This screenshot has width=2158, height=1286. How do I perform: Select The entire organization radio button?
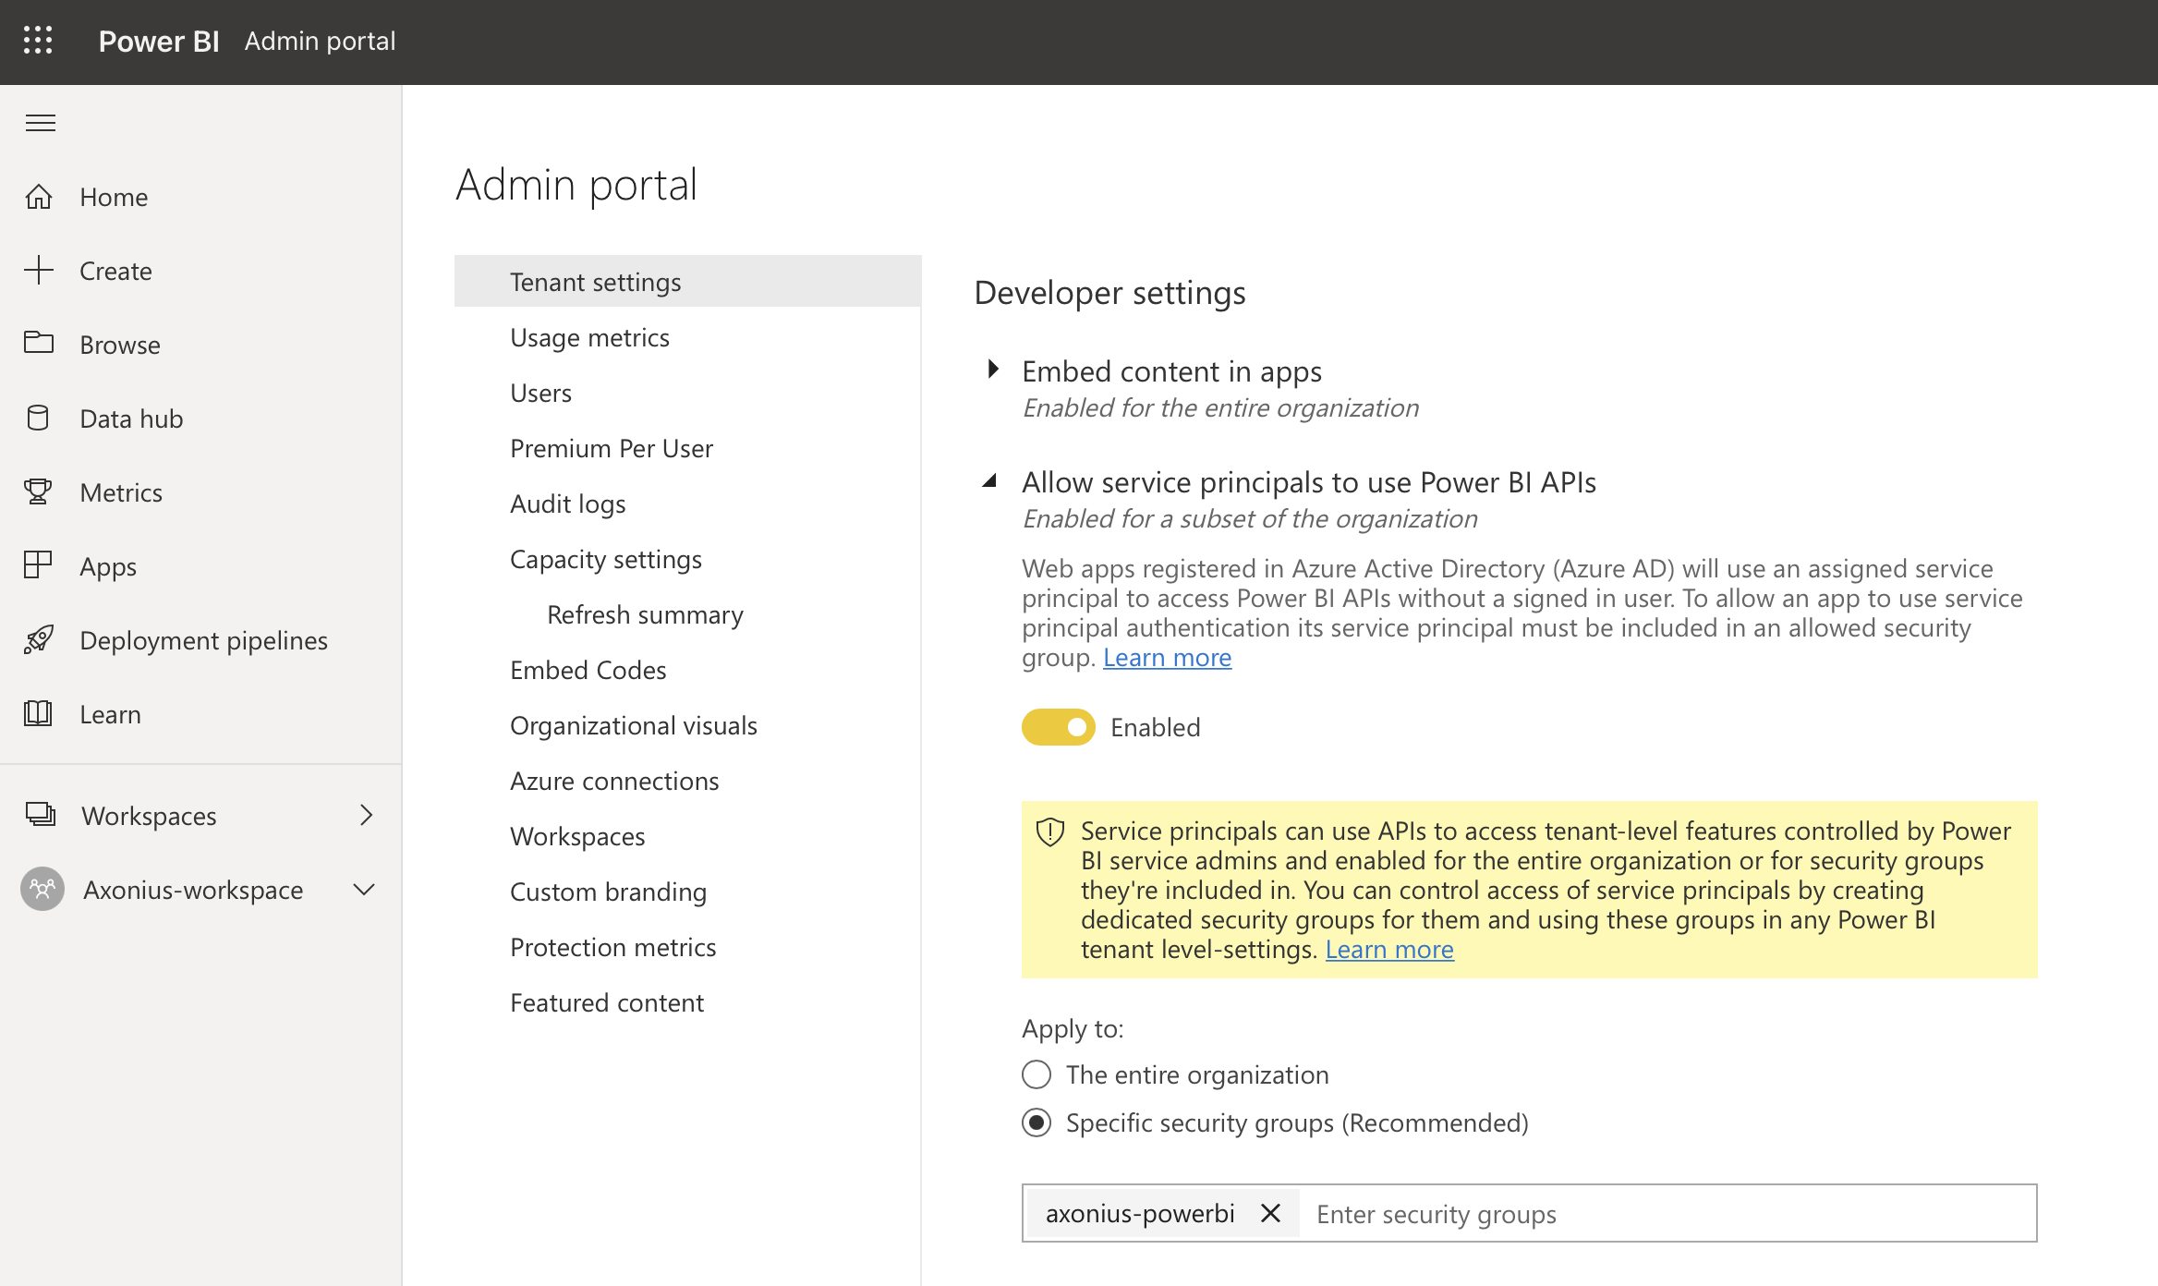pos(1037,1074)
